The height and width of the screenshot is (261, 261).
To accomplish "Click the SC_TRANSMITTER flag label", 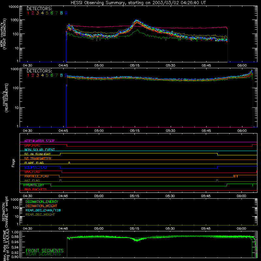I will point(38,158).
